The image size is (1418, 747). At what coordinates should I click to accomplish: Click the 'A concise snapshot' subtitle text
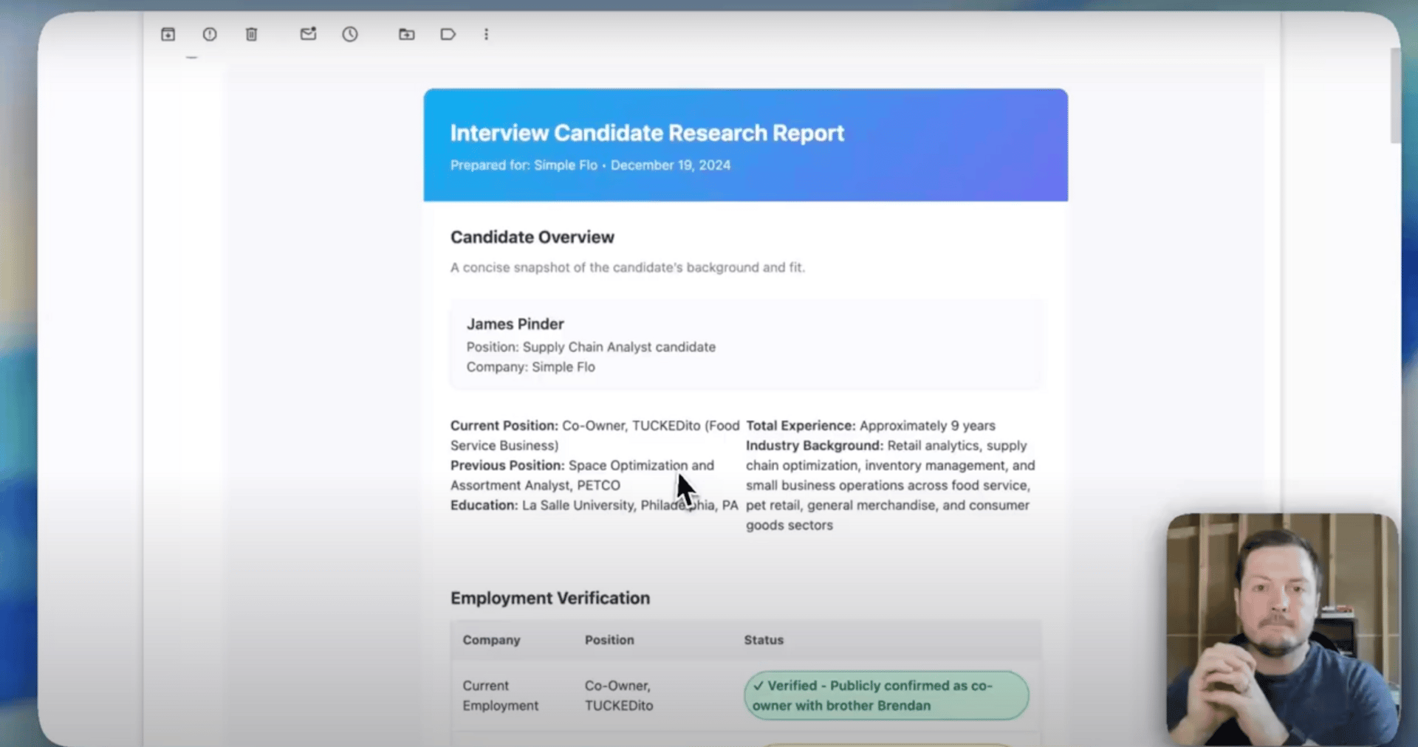click(x=628, y=267)
